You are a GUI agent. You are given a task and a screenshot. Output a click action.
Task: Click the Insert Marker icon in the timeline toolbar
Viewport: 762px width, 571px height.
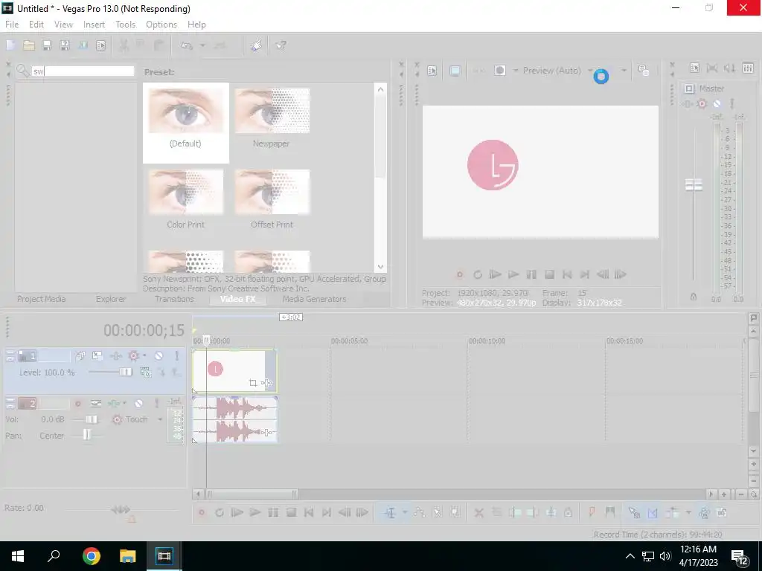(x=592, y=513)
